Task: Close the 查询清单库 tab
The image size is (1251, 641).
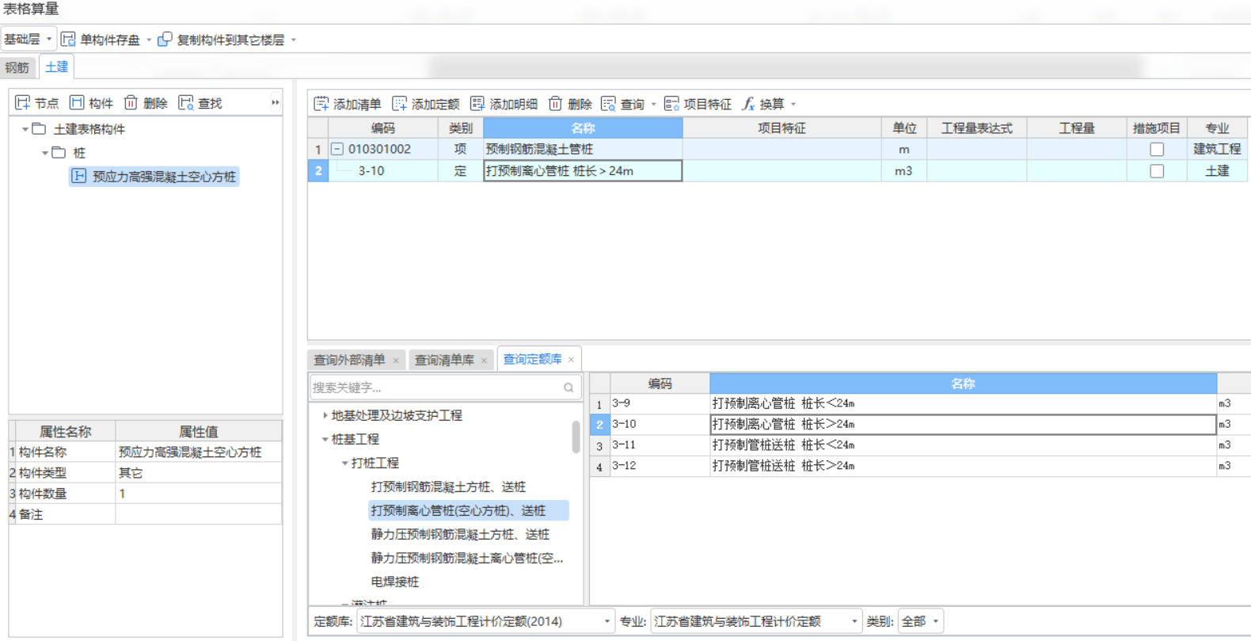Action: pos(484,361)
